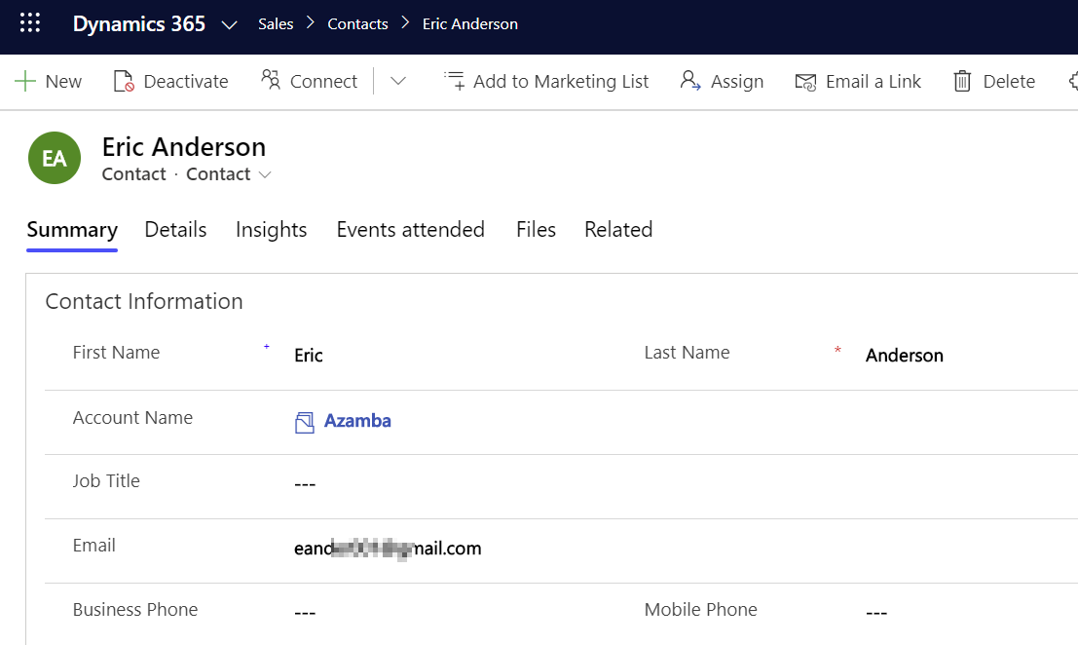Click the First Name label

pyautogui.click(x=116, y=353)
